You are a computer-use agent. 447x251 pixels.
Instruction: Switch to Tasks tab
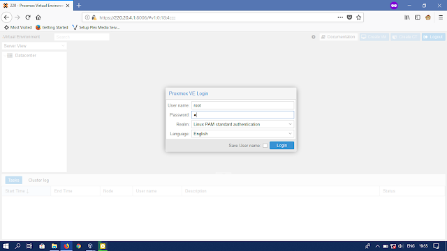pyautogui.click(x=13, y=180)
